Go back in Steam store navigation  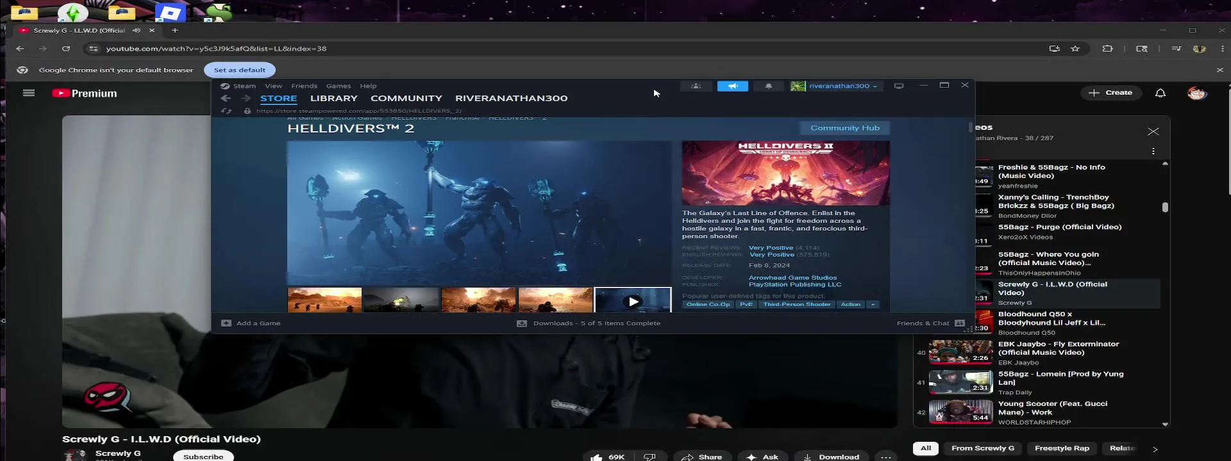(x=226, y=98)
